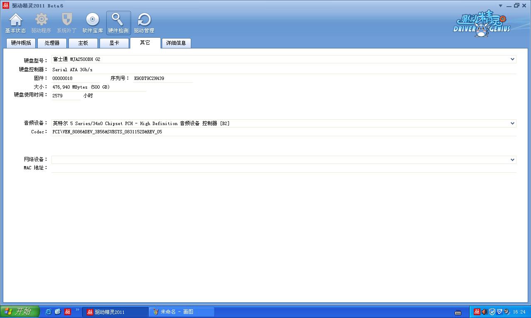
Task: Click 驱动精灵2011 taskbar button
Action: [x=115, y=312]
